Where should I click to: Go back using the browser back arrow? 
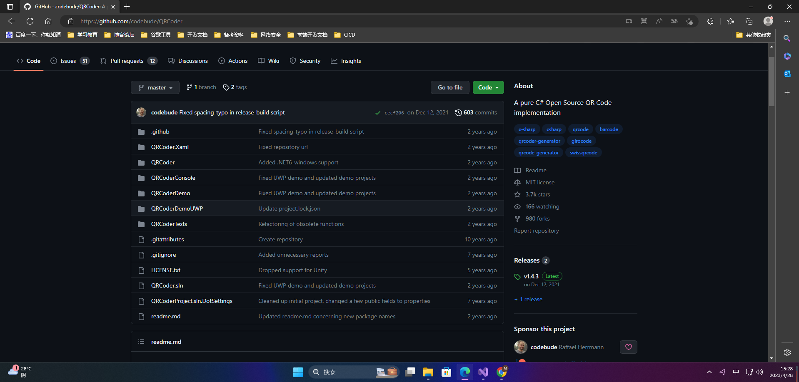tap(12, 21)
